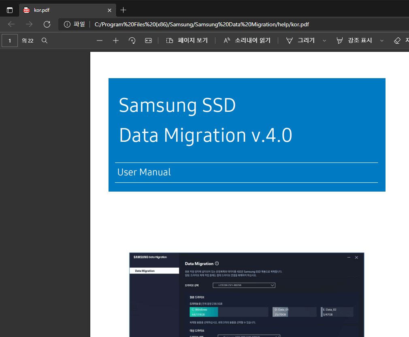Screen dimensions: 409x337
Task: Activate the 강조 표시 highlight tool
Action: coord(354,41)
